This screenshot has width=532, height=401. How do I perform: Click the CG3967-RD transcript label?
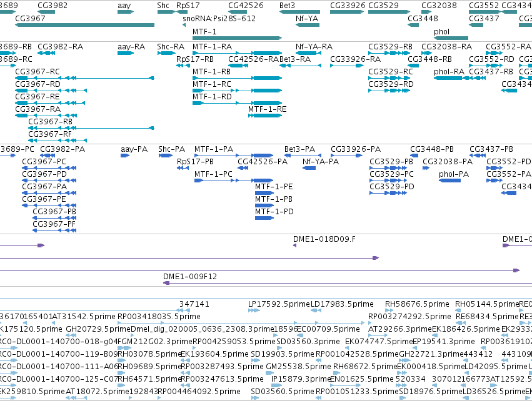click(38, 84)
